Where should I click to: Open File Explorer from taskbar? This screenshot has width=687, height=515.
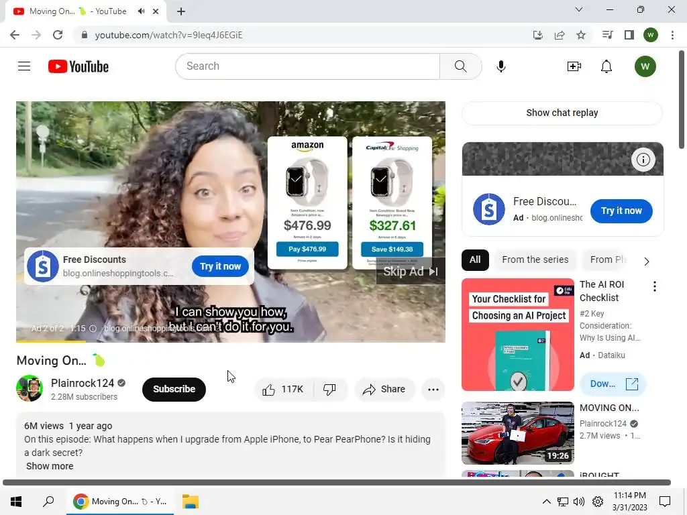[190, 502]
